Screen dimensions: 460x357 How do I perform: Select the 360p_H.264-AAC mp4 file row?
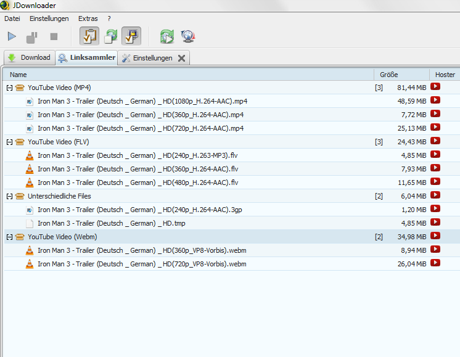[x=232, y=115]
